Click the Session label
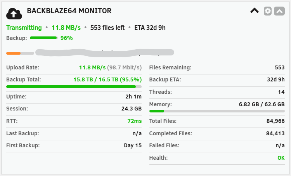 [17, 109]
